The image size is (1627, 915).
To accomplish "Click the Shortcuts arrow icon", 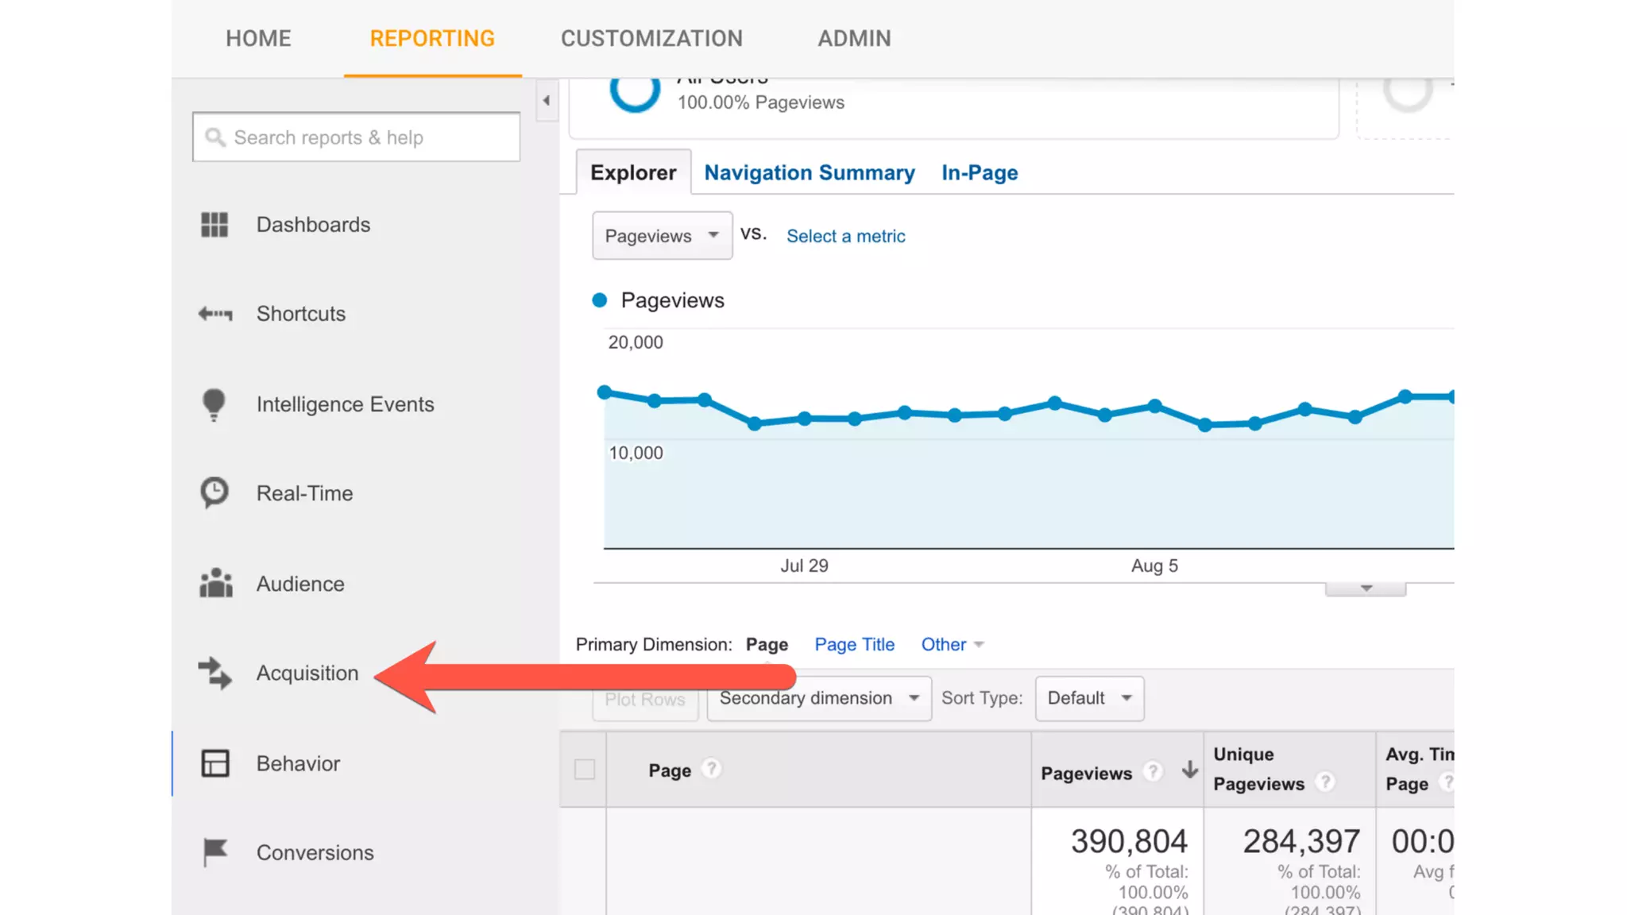I will click(214, 314).
